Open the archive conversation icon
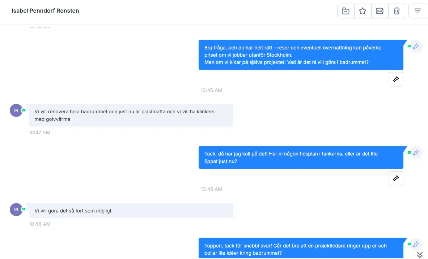The image size is (428, 259). [x=345, y=11]
